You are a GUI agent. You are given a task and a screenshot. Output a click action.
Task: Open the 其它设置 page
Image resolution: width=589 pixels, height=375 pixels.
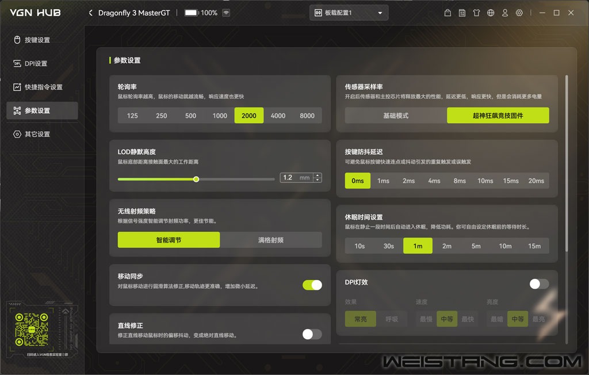42,134
